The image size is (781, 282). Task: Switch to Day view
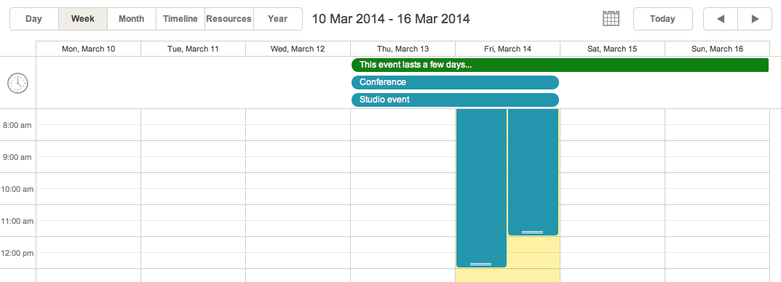click(x=34, y=19)
